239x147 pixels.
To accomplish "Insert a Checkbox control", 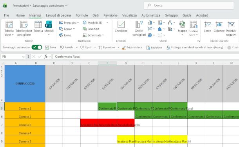I will pos(121,27).
